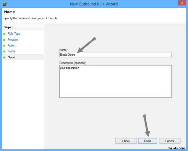Click the green bullet beside Profile

tap(4, 51)
